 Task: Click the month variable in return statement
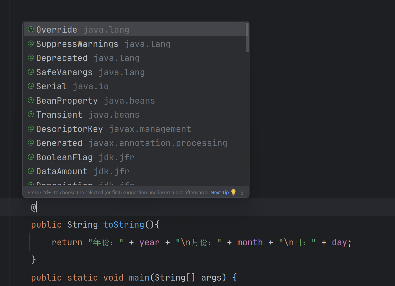point(250,242)
